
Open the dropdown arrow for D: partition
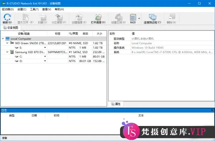(x=45, y=61)
